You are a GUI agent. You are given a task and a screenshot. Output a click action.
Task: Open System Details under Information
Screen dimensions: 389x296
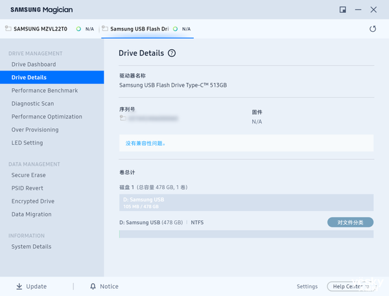pos(31,247)
